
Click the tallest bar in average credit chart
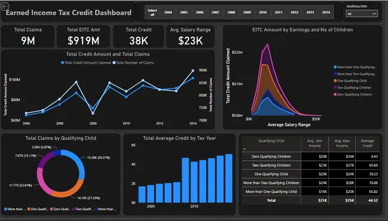tap(229, 178)
